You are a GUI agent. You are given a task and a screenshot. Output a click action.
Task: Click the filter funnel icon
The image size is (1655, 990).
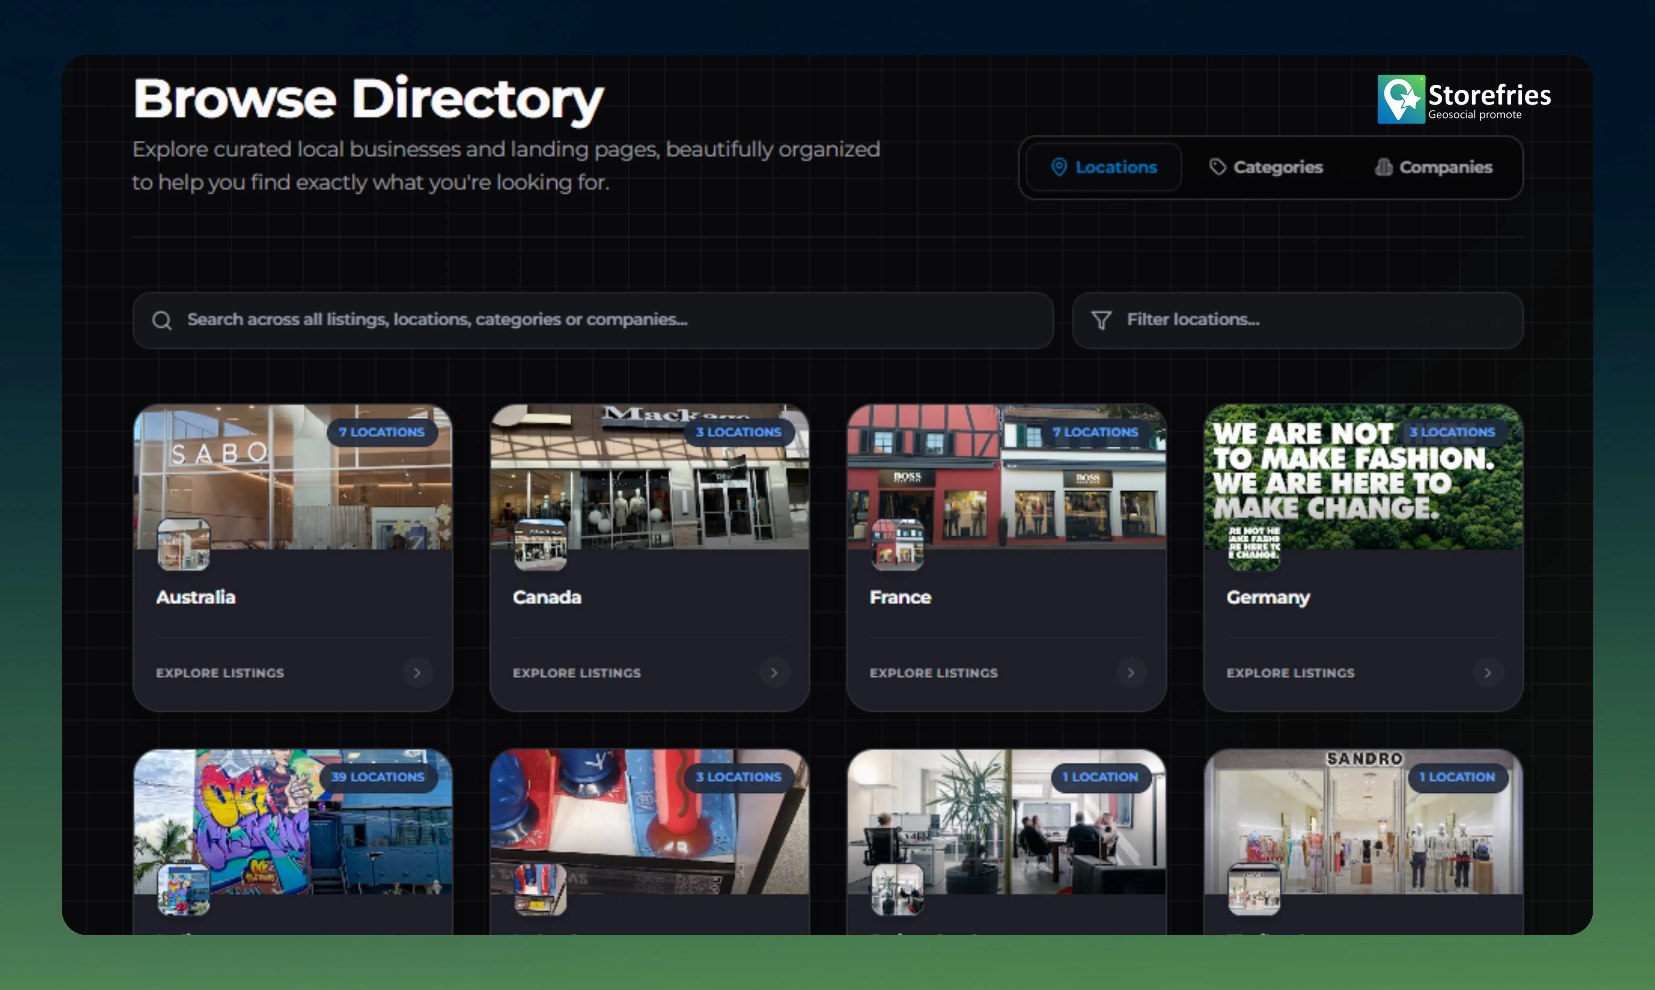[x=1101, y=320]
